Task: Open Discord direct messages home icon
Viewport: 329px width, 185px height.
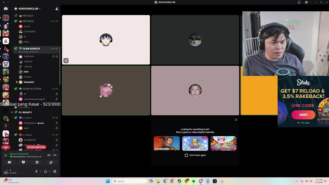Action: click(x=6, y=8)
